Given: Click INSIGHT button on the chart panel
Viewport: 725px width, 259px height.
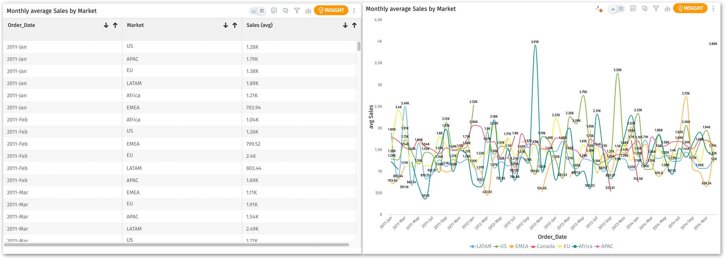Looking at the screenshot, I should pyautogui.click(x=690, y=8).
